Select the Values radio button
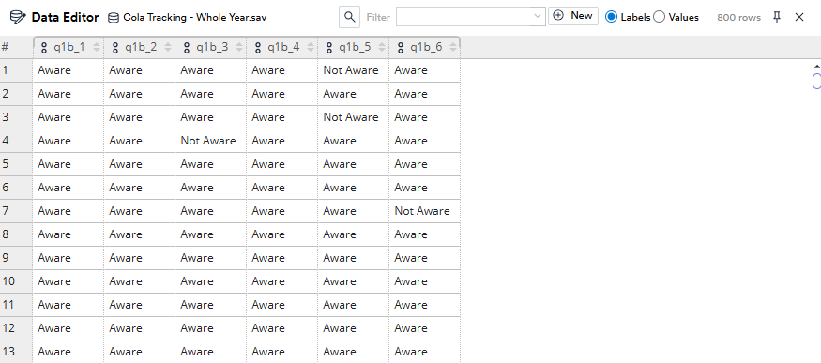This screenshot has width=821, height=363. [x=660, y=17]
